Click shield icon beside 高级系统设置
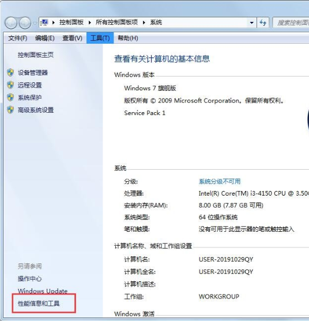This screenshot has width=309, height=321. (x=10, y=110)
